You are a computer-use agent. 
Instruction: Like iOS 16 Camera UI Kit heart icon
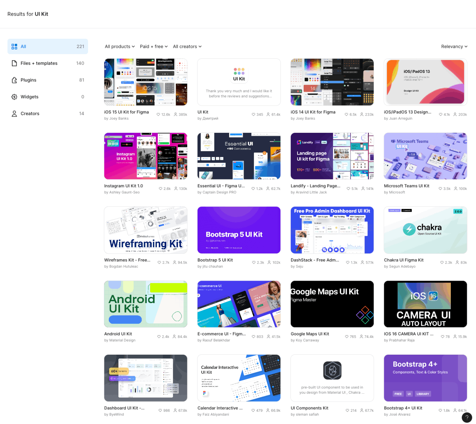click(x=443, y=337)
